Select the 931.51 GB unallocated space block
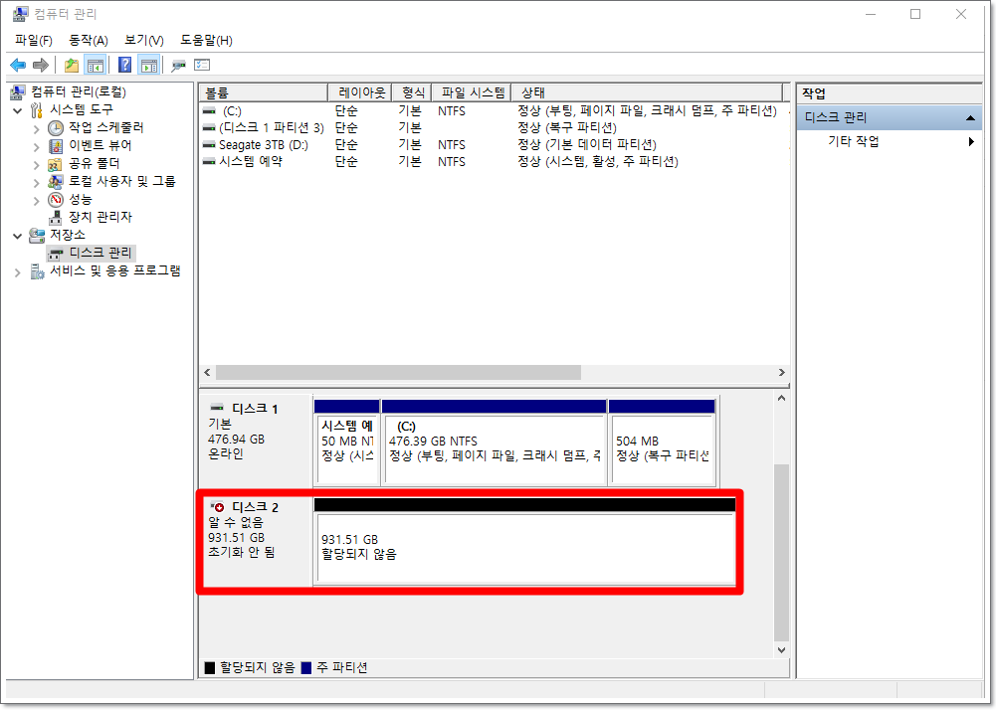 [x=525, y=547]
